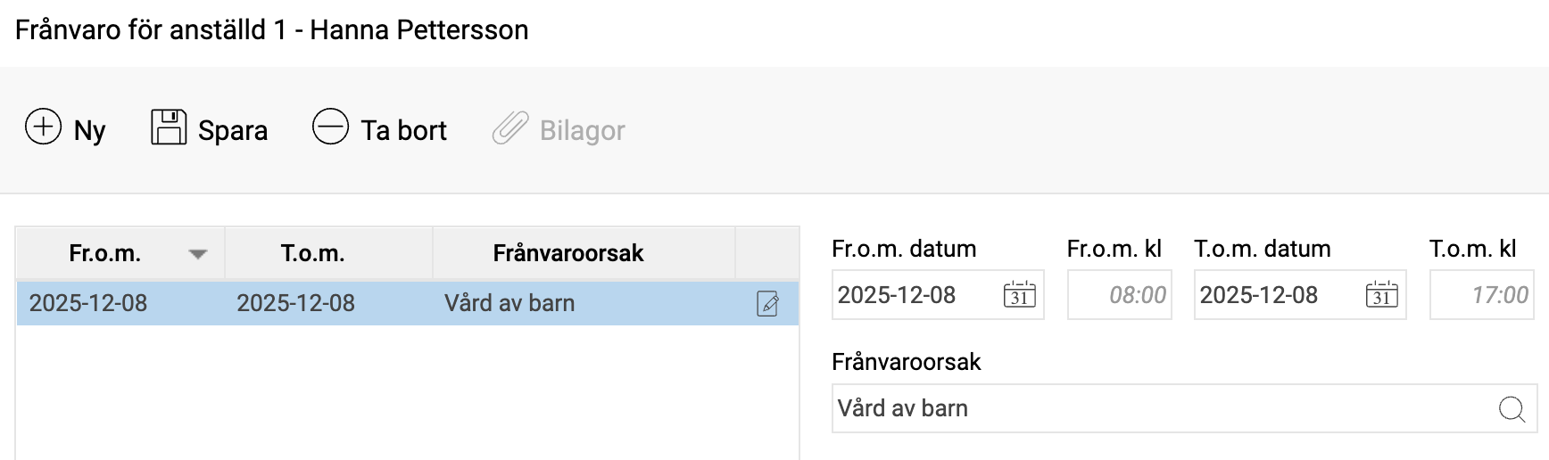
Task: Click the Frånvaroorsak text field
Action: [1160, 409]
